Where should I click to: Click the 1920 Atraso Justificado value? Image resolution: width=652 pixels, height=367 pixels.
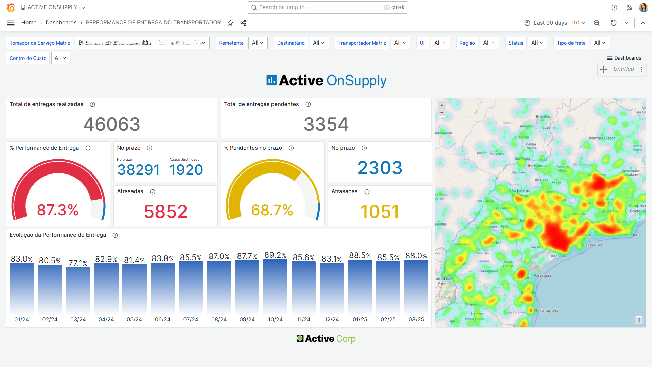pyautogui.click(x=186, y=170)
